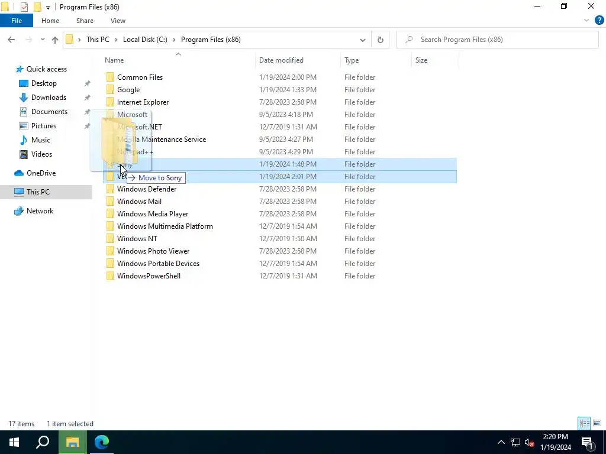Open Music in the navigation pane

coord(41,140)
